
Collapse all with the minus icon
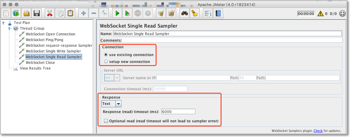94,13
